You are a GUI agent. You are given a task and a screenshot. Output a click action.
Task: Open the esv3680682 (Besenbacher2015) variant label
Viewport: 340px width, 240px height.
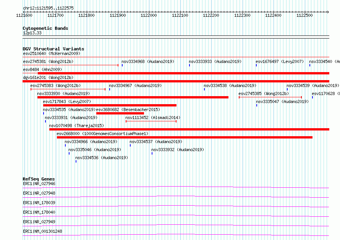(x=128, y=110)
